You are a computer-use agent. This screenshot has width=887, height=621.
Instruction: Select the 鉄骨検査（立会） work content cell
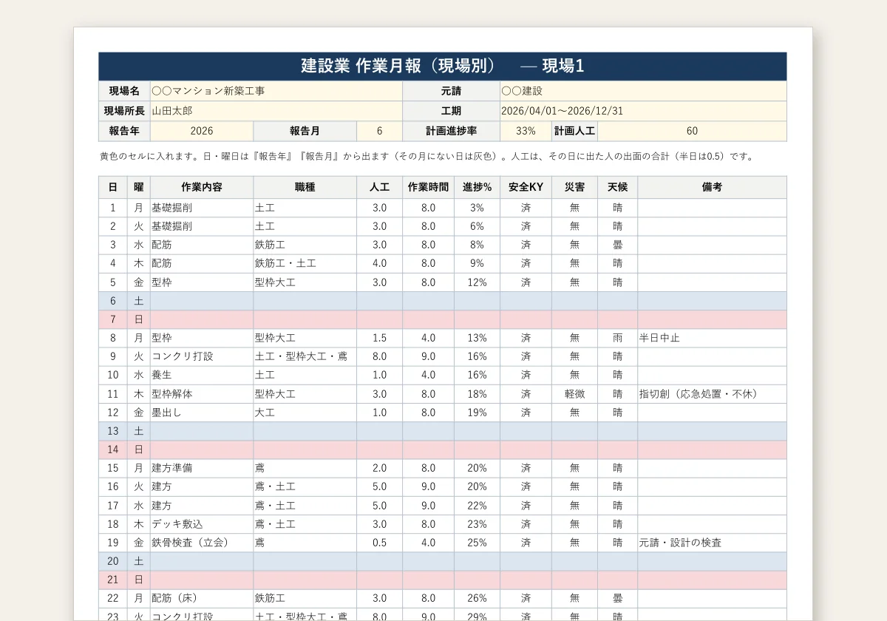point(202,543)
